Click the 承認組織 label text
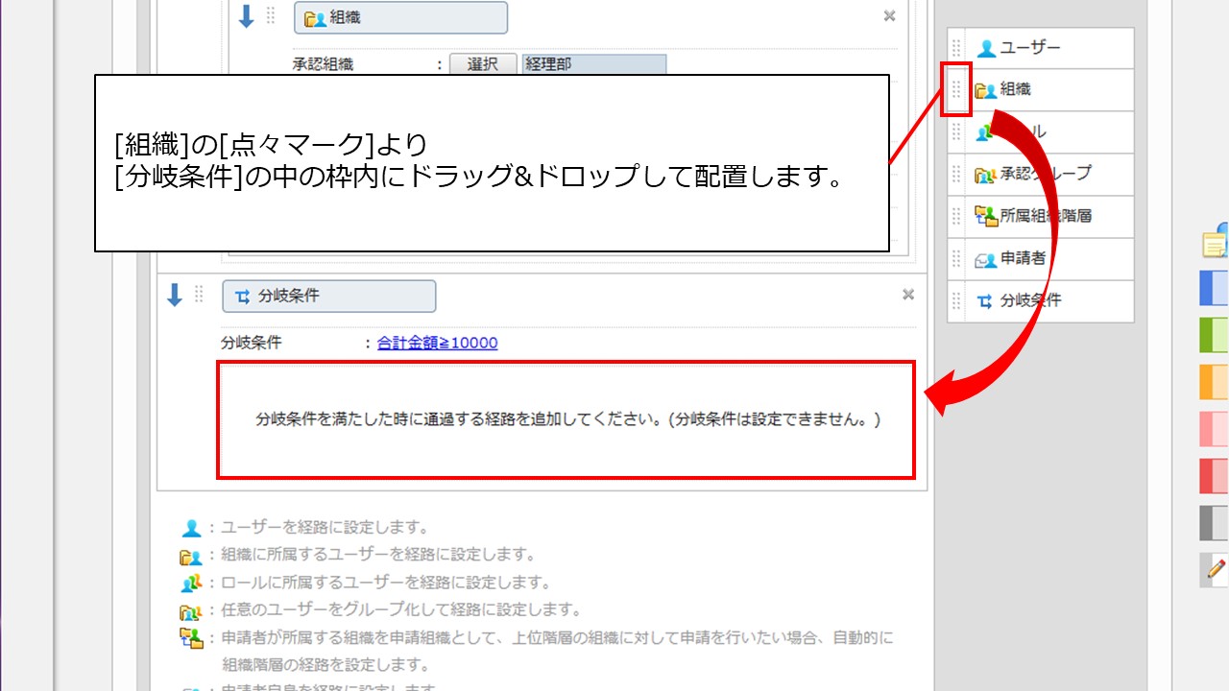The height and width of the screenshot is (691, 1229). (x=324, y=64)
